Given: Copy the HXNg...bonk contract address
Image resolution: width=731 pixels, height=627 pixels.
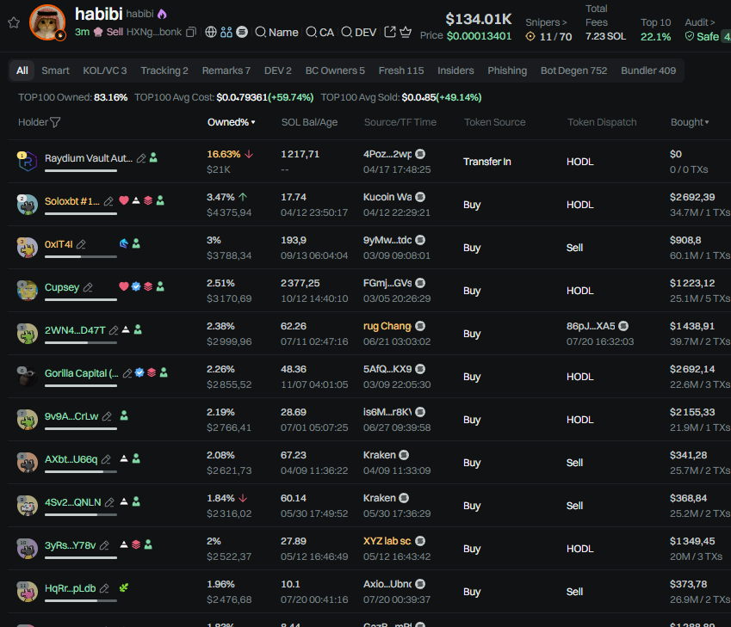Looking at the screenshot, I should (190, 32).
